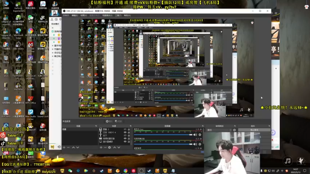This screenshot has width=310, height=174.
Task: Open the Baidu Netdisk desktop icon
Action: tap(43, 5)
